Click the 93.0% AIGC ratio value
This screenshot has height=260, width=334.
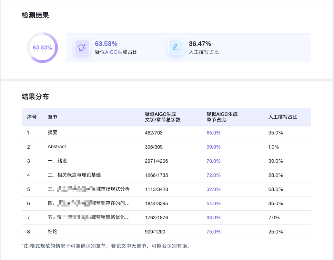213,218
